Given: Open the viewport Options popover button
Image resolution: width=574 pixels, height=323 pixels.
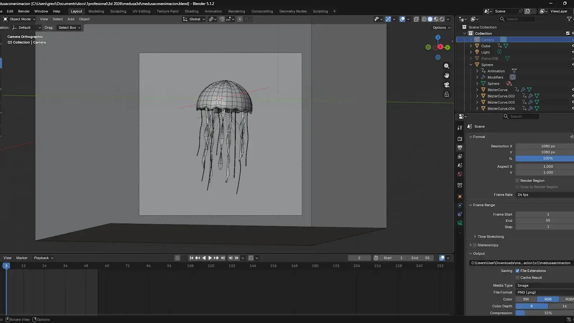Looking at the screenshot, I should click(x=441, y=28).
